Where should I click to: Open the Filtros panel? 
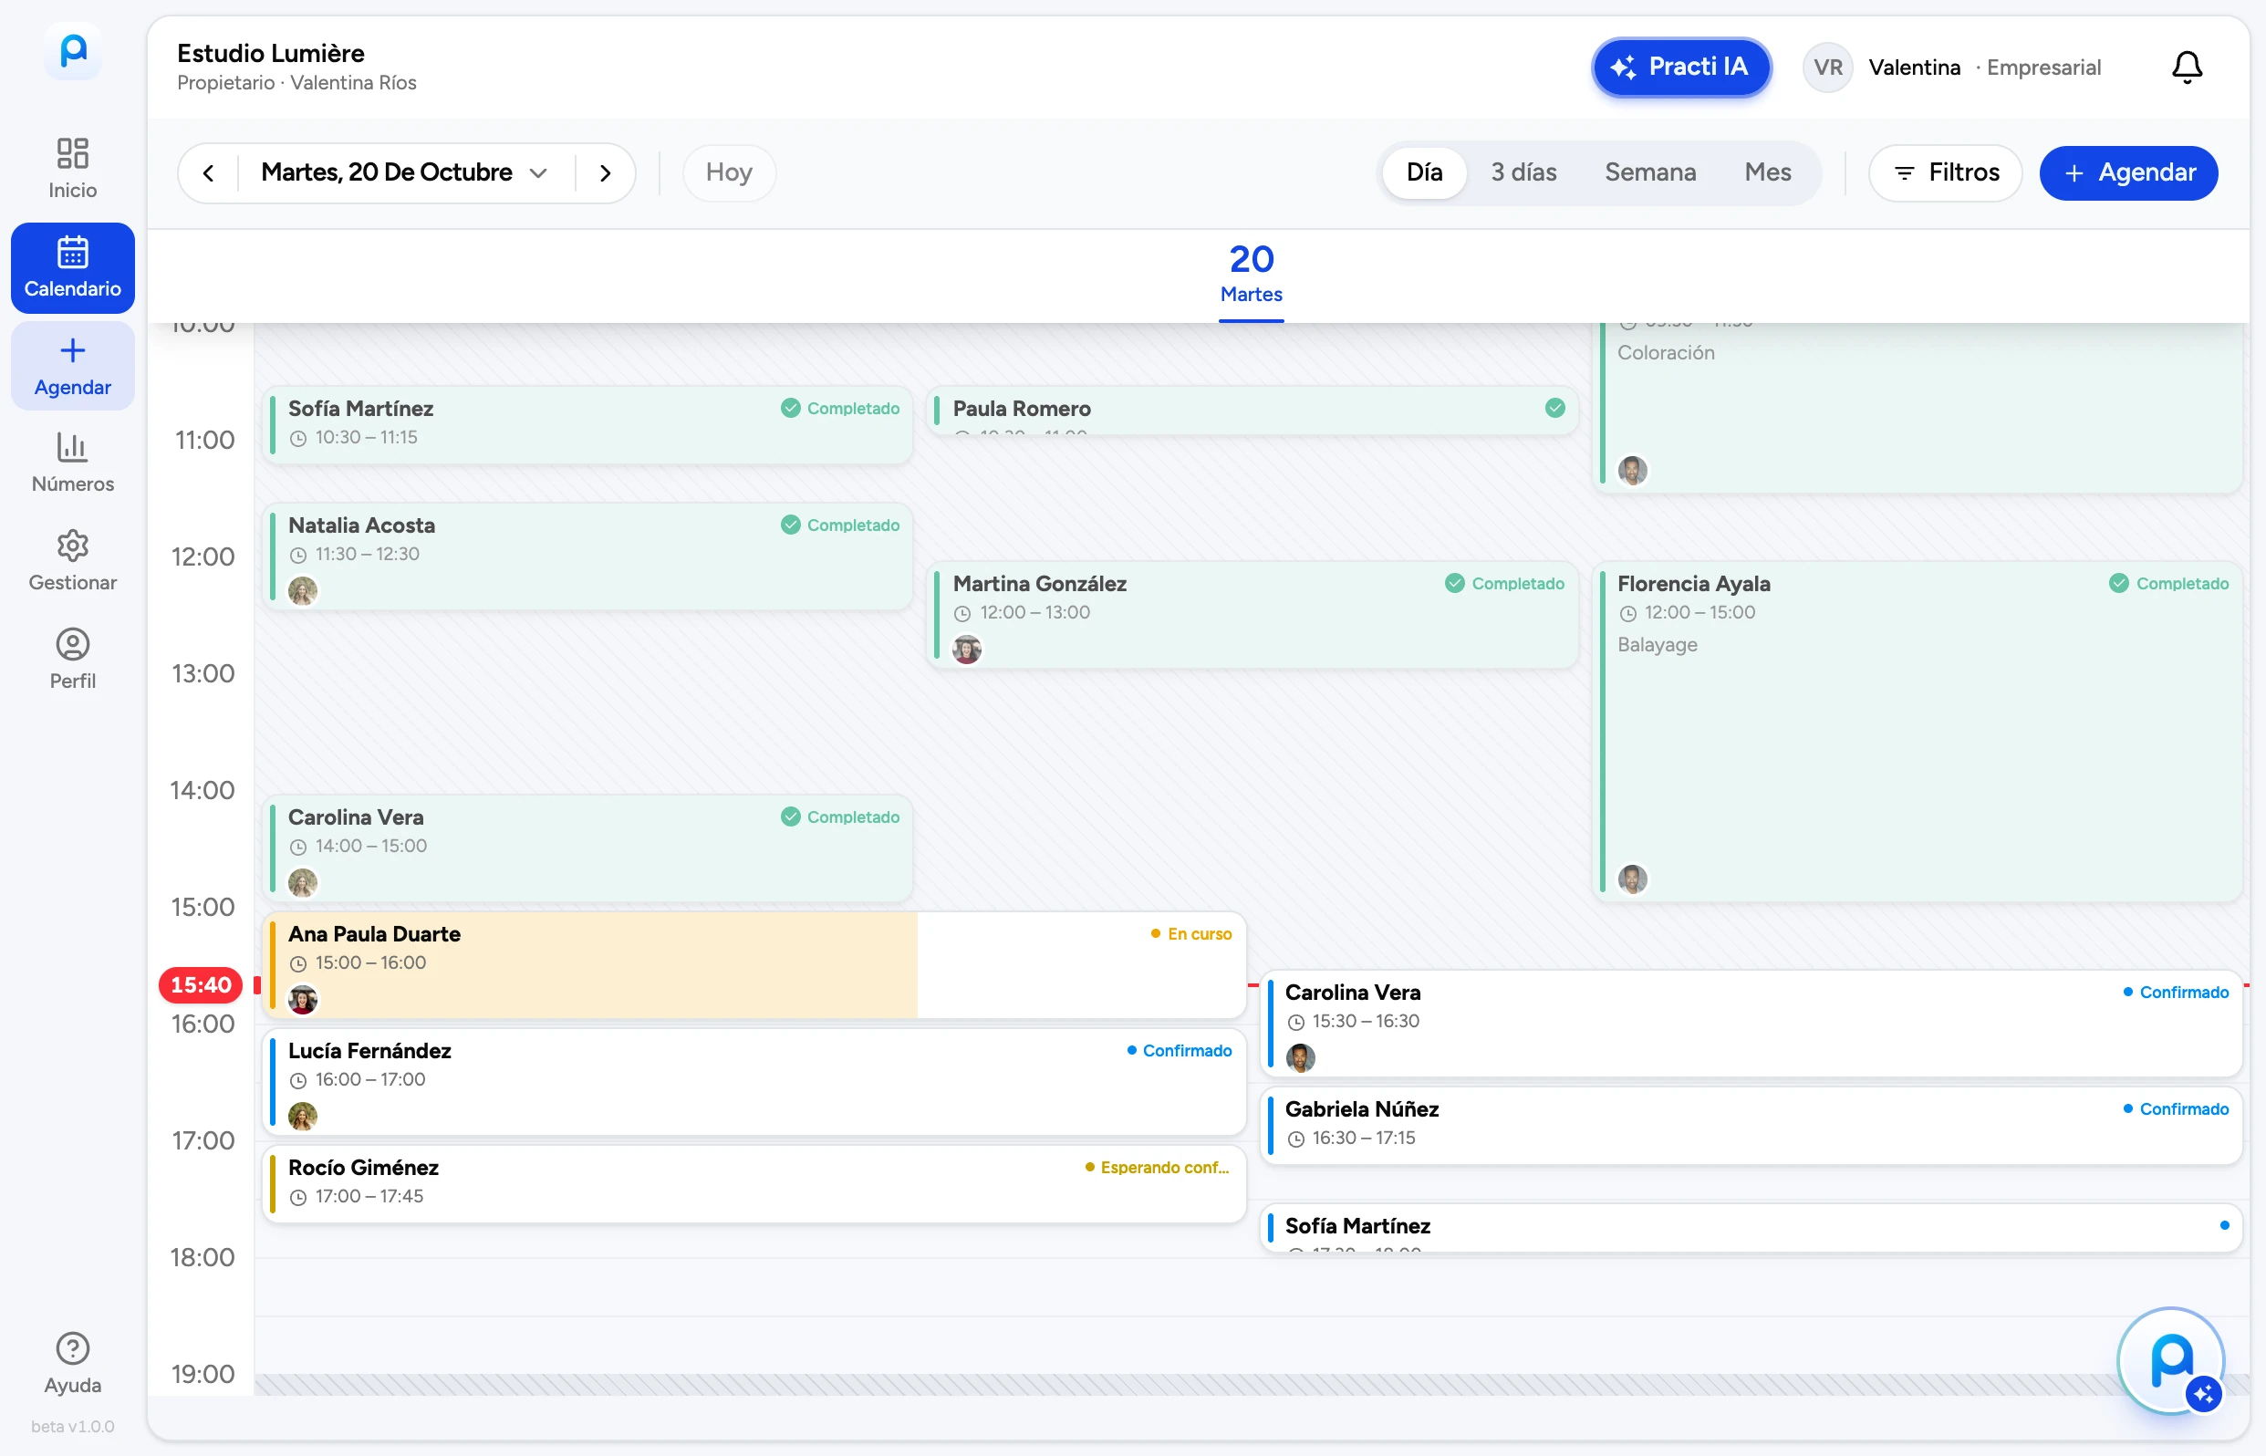point(1946,173)
